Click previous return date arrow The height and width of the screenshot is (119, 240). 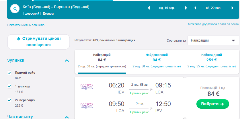[x=195, y=8]
